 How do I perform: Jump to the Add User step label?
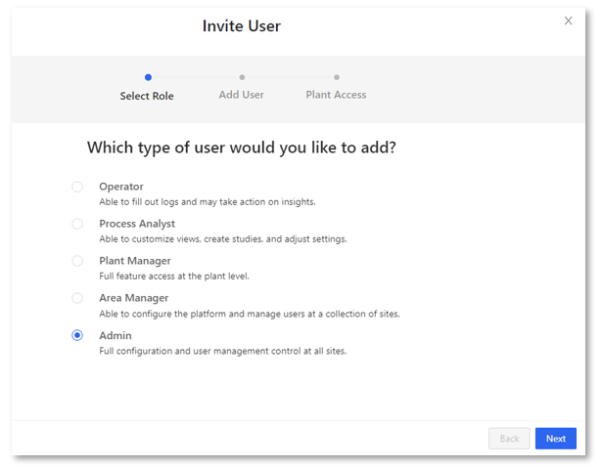pyautogui.click(x=242, y=95)
